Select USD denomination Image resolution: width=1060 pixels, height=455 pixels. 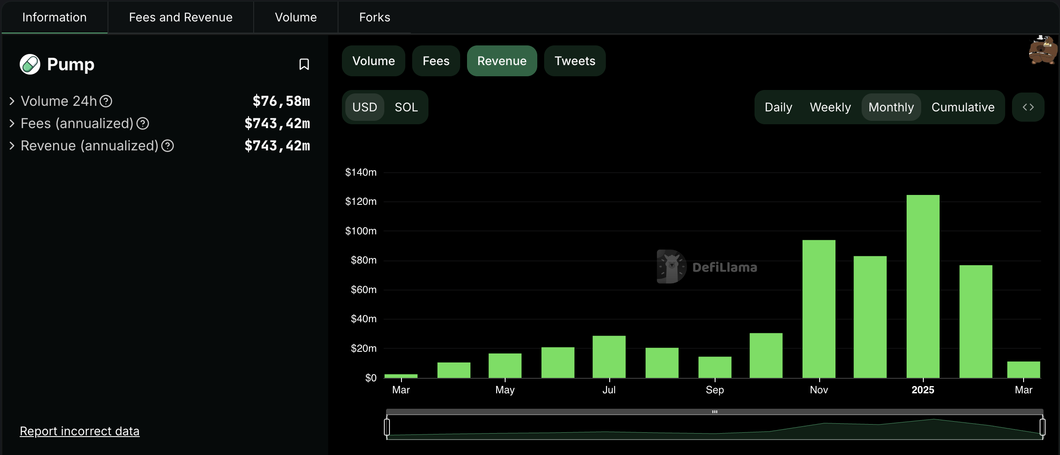point(365,107)
